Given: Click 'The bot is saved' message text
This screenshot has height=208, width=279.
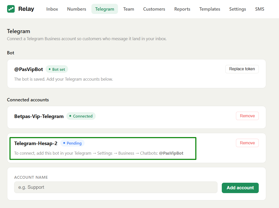Looking at the screenshot, I should (64, 79).
